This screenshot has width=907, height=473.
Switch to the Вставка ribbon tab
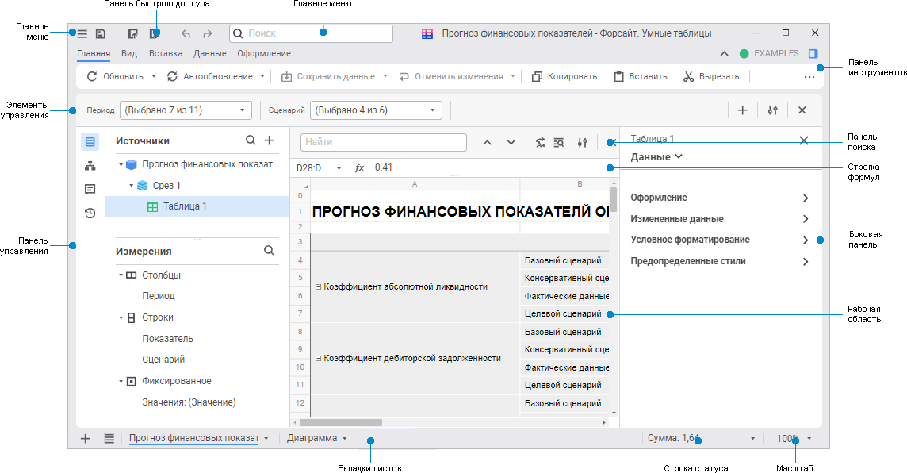[166, 53]
